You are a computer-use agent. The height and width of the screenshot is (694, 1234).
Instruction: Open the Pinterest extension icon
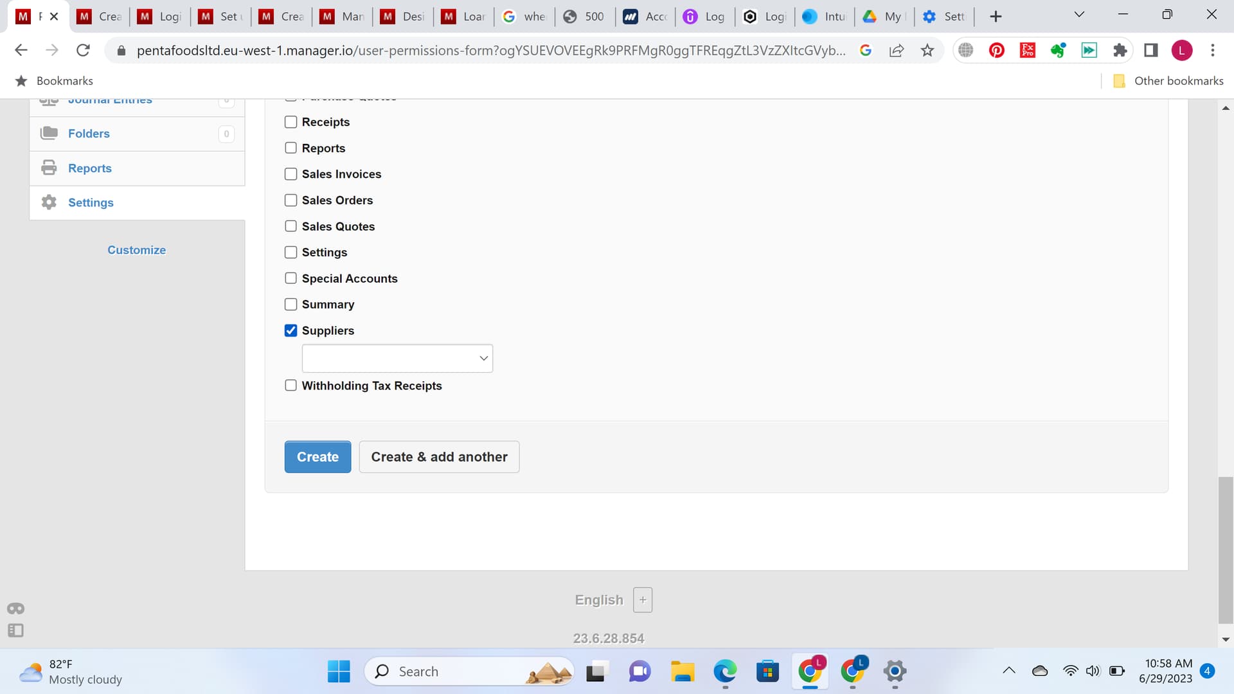pos(996,50)
